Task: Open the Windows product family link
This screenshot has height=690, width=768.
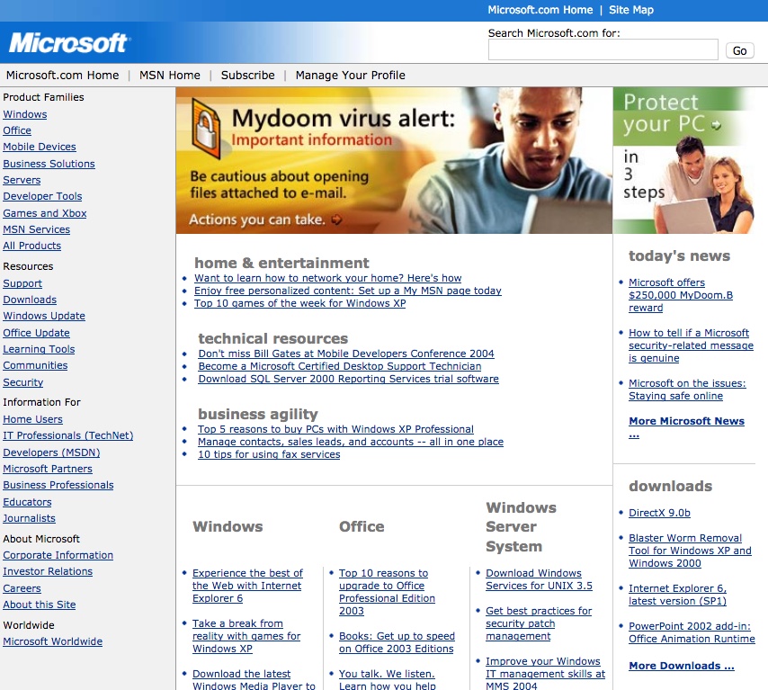Action: pyautogui.click(x=25, y=114)
